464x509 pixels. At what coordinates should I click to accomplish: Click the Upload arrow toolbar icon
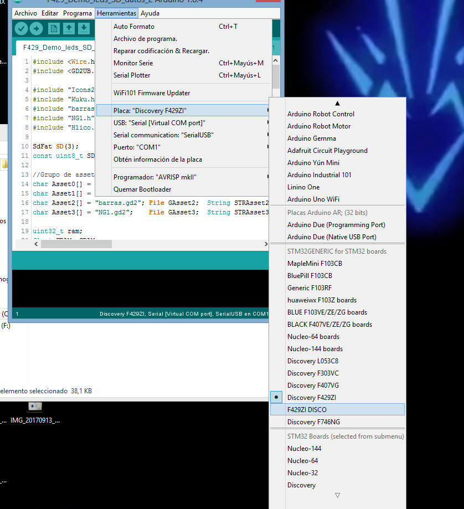(x=36, y=29)
